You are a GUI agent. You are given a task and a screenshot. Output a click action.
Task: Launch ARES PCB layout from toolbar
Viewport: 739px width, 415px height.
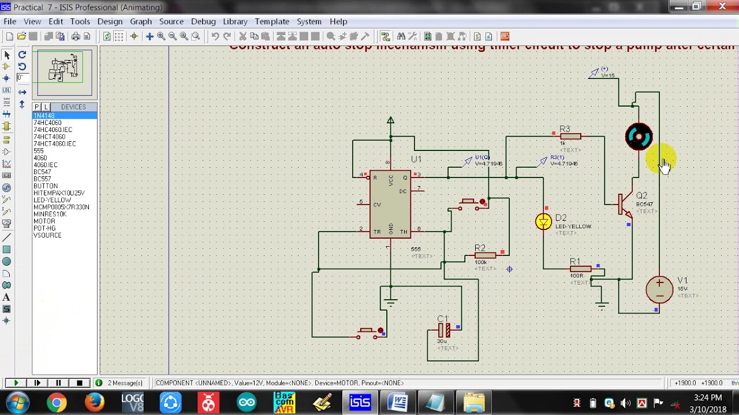(x=505, y=36)
